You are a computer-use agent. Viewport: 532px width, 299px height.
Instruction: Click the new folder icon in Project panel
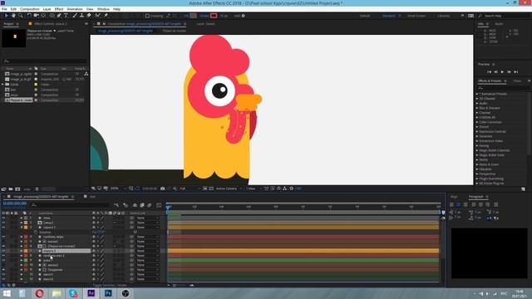coord(11,189)
